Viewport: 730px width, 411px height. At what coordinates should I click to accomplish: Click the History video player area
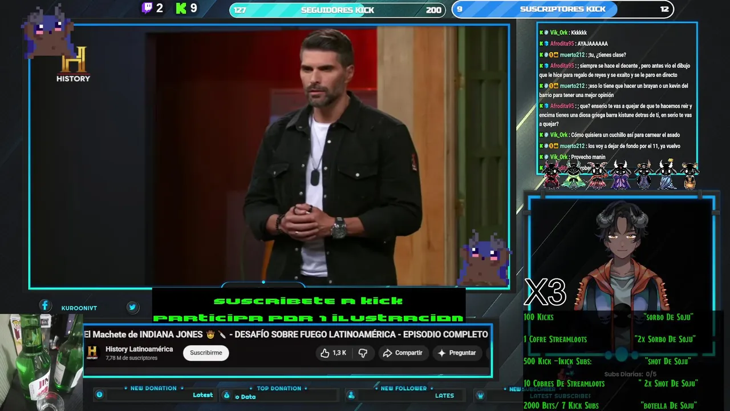click(269, 156)
